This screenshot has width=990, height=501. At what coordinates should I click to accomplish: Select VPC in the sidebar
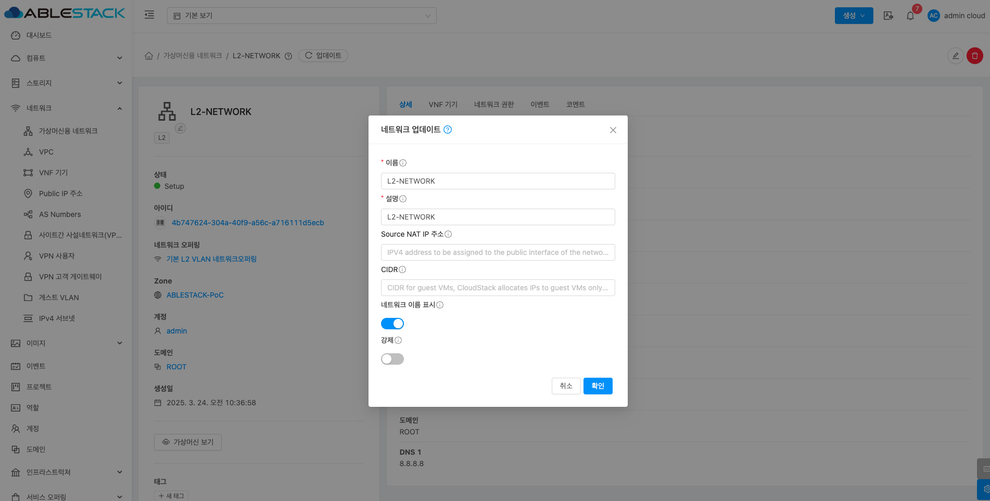tap(46, 152)
